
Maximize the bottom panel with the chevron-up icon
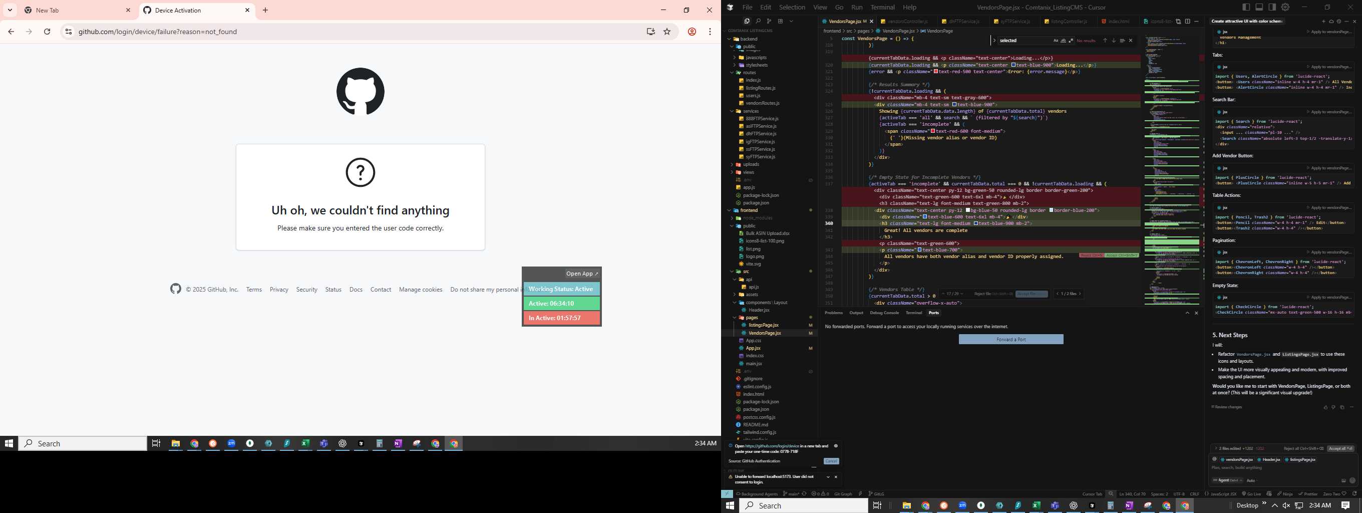click(1187, 313)
